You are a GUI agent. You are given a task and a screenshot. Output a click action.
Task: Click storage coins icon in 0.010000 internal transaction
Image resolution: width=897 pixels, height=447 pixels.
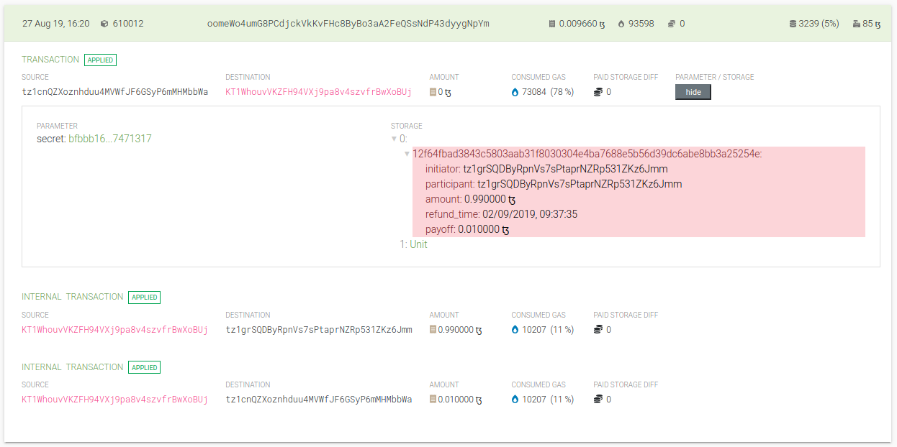click(x=598, y=400)
